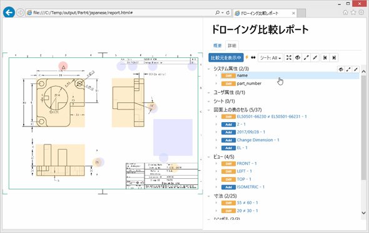Click the title block table on drawing
369x233 pixels.
tap(162, 176)
